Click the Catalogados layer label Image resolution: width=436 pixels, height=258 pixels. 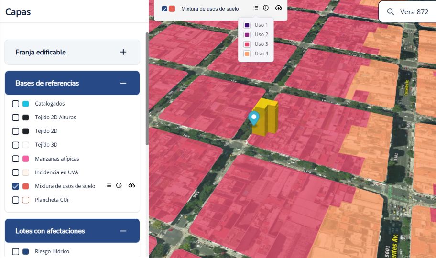(x=50, y=103)
